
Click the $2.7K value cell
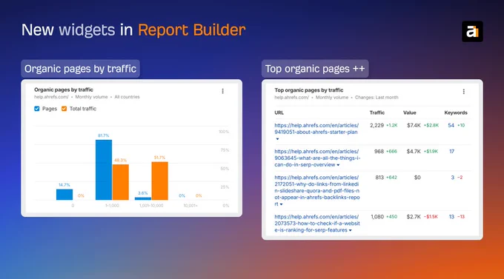click(x=414, y=217)
